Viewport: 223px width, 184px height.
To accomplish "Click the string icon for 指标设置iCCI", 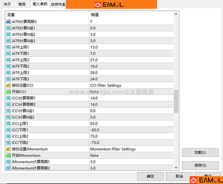I will pos(8,85).
